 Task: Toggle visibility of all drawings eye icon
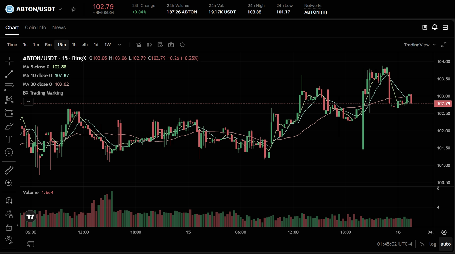(x=9, y=239)
